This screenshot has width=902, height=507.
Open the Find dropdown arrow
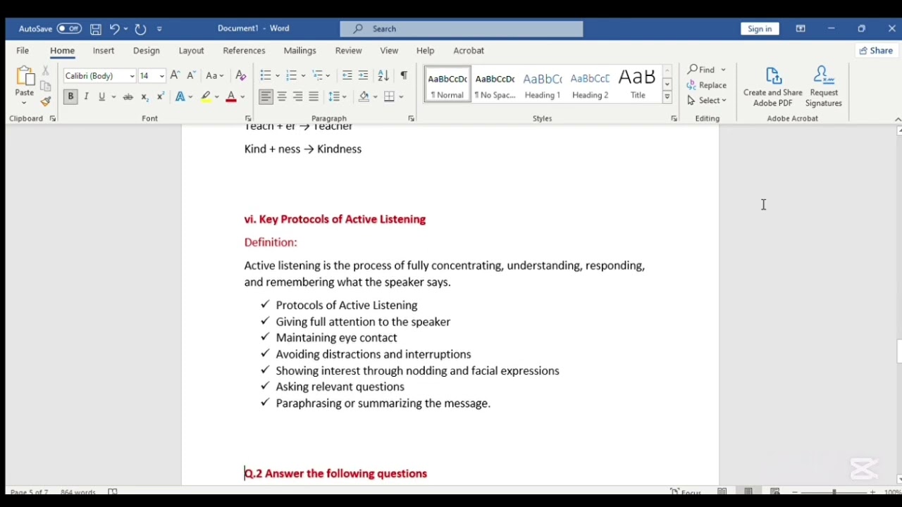point(723,70)
